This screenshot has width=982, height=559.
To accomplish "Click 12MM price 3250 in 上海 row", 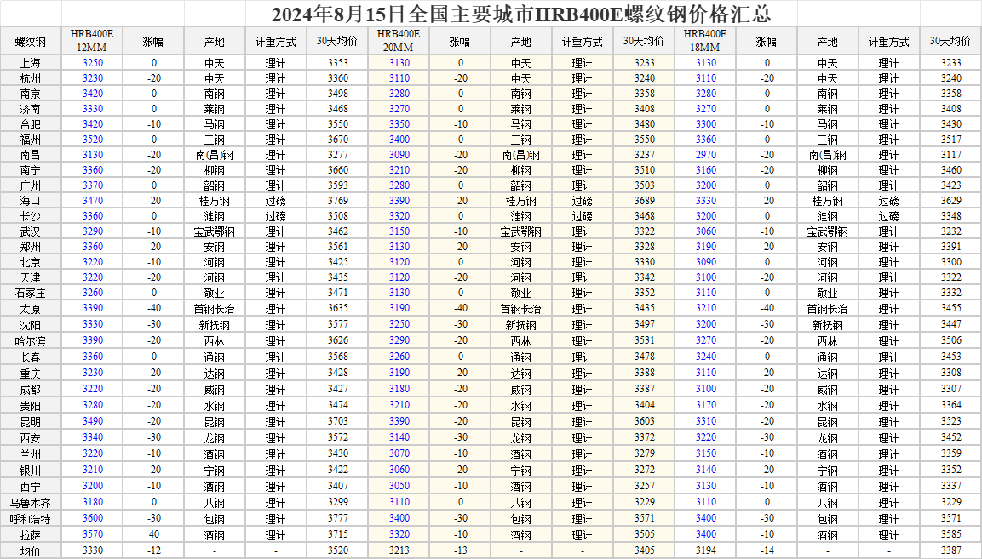I will click(93, 63).
